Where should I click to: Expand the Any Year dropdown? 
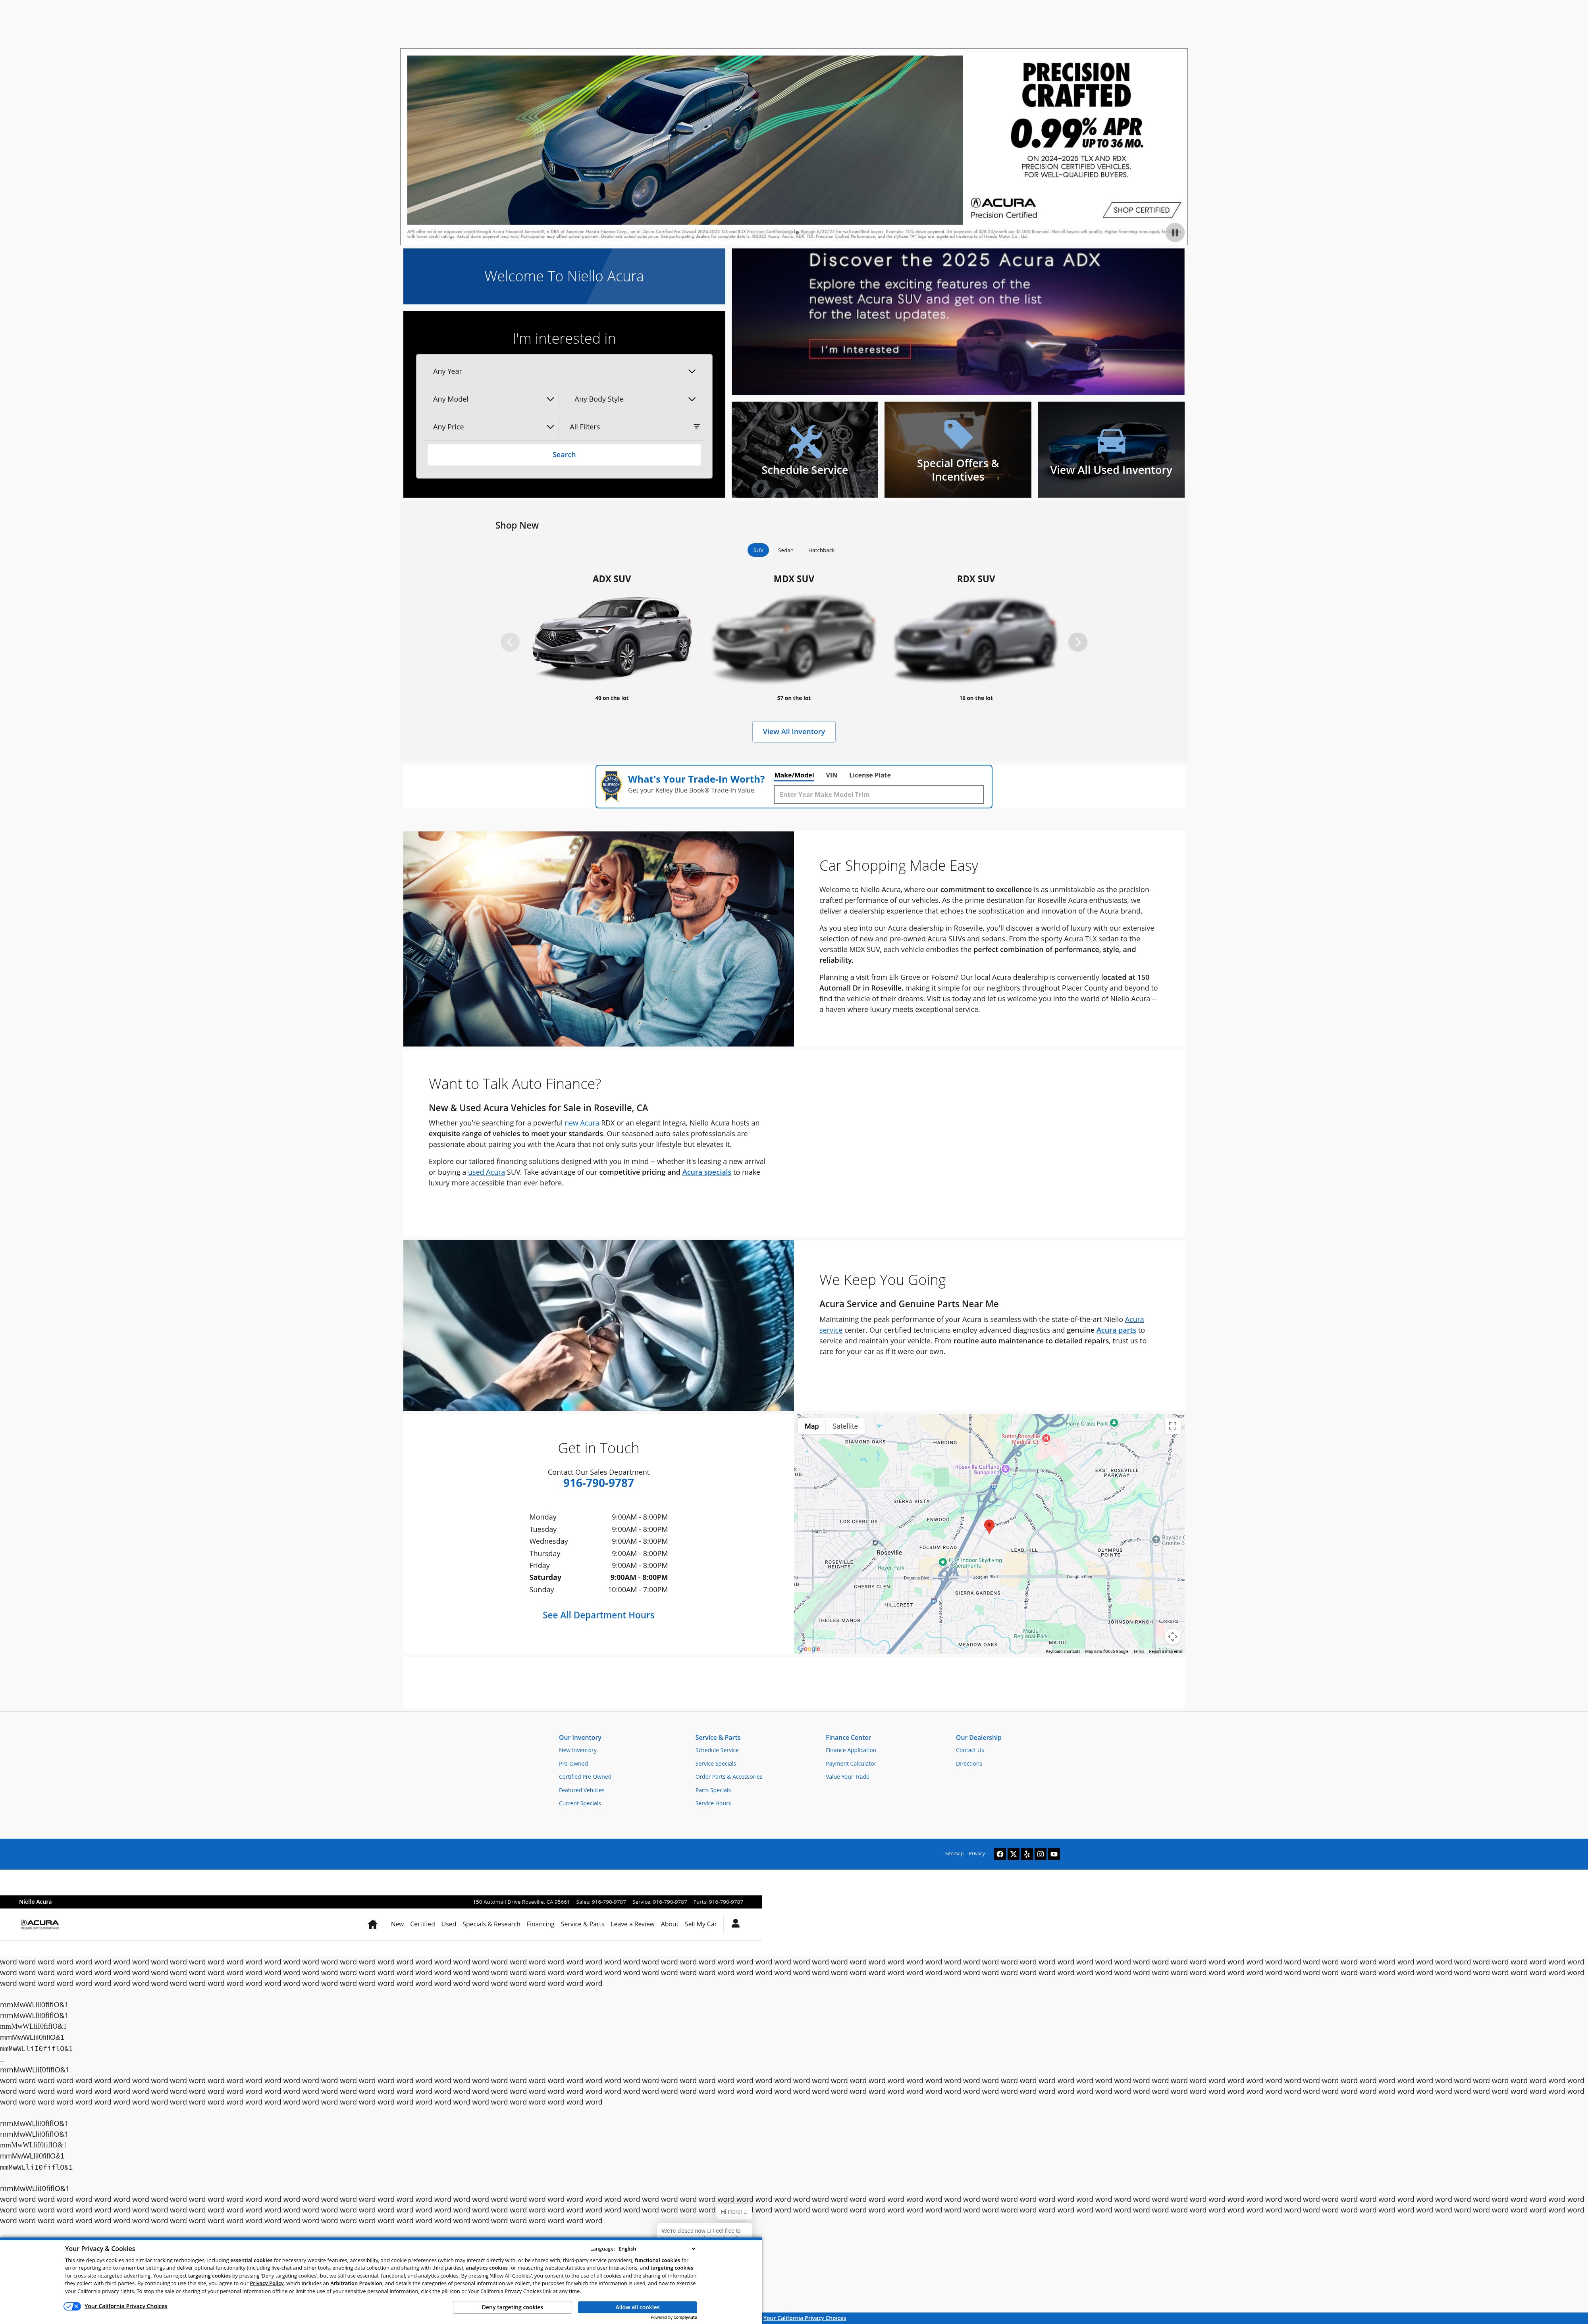pos(565,371)
